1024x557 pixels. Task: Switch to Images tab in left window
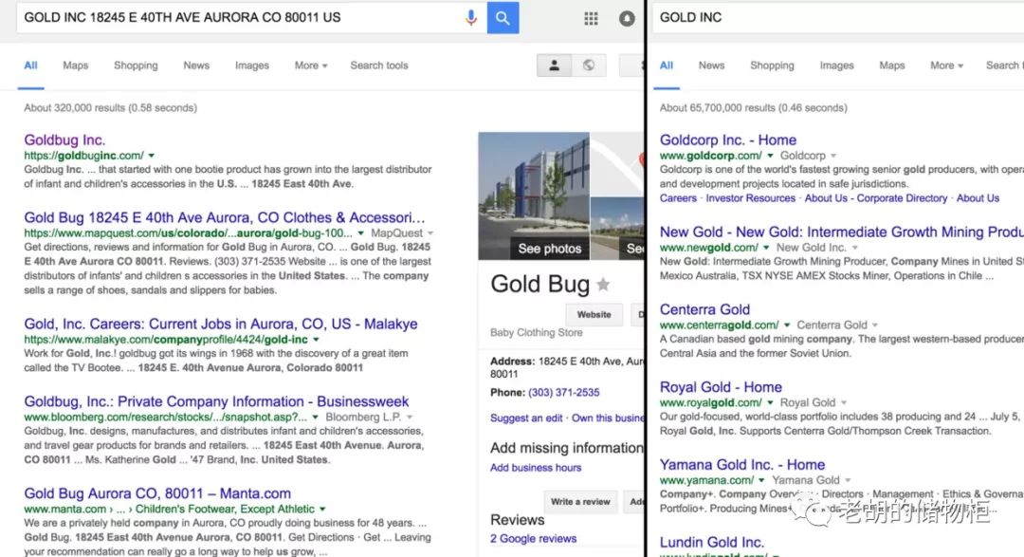pyautogui.click(x=252, y=65)
